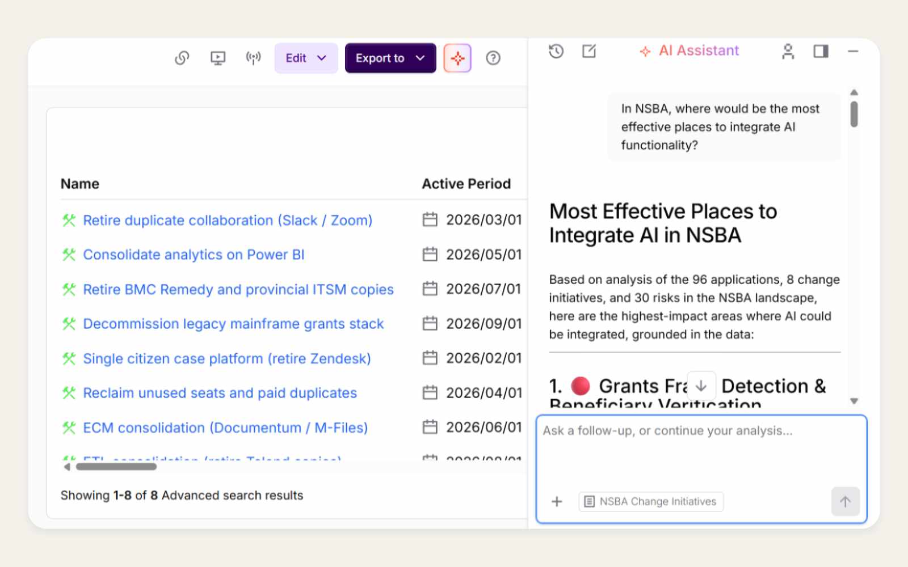Click the 'Most Effective Places to Integrate AI' heading
Screen dimensions: 908x567
point(663,223)
